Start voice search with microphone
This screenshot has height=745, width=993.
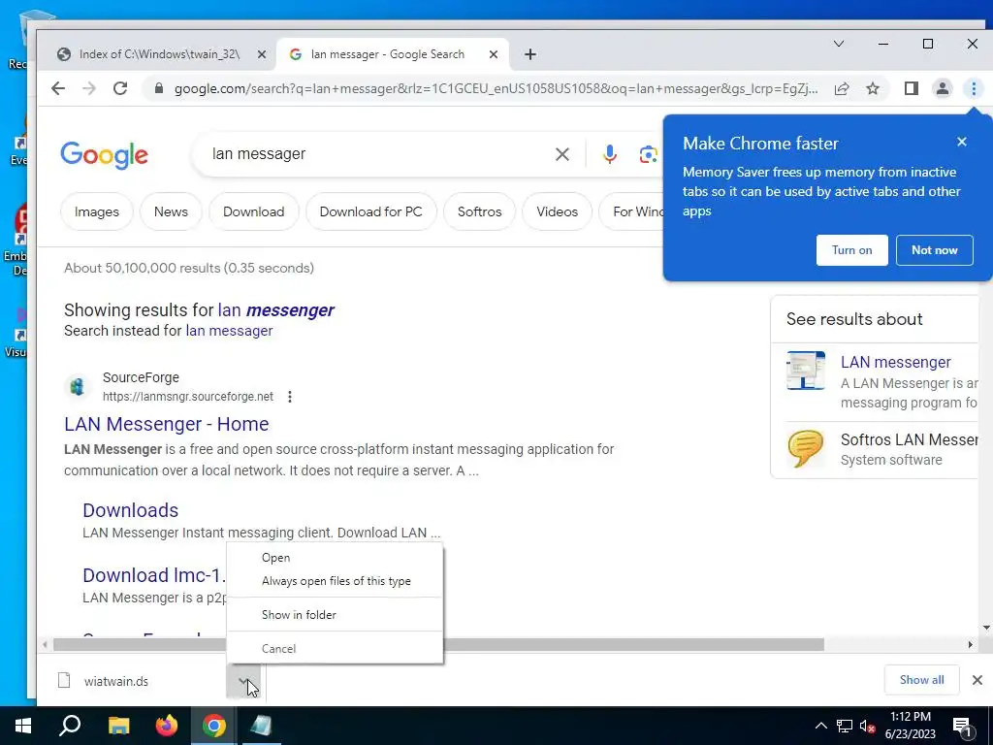tap(609, 154)
